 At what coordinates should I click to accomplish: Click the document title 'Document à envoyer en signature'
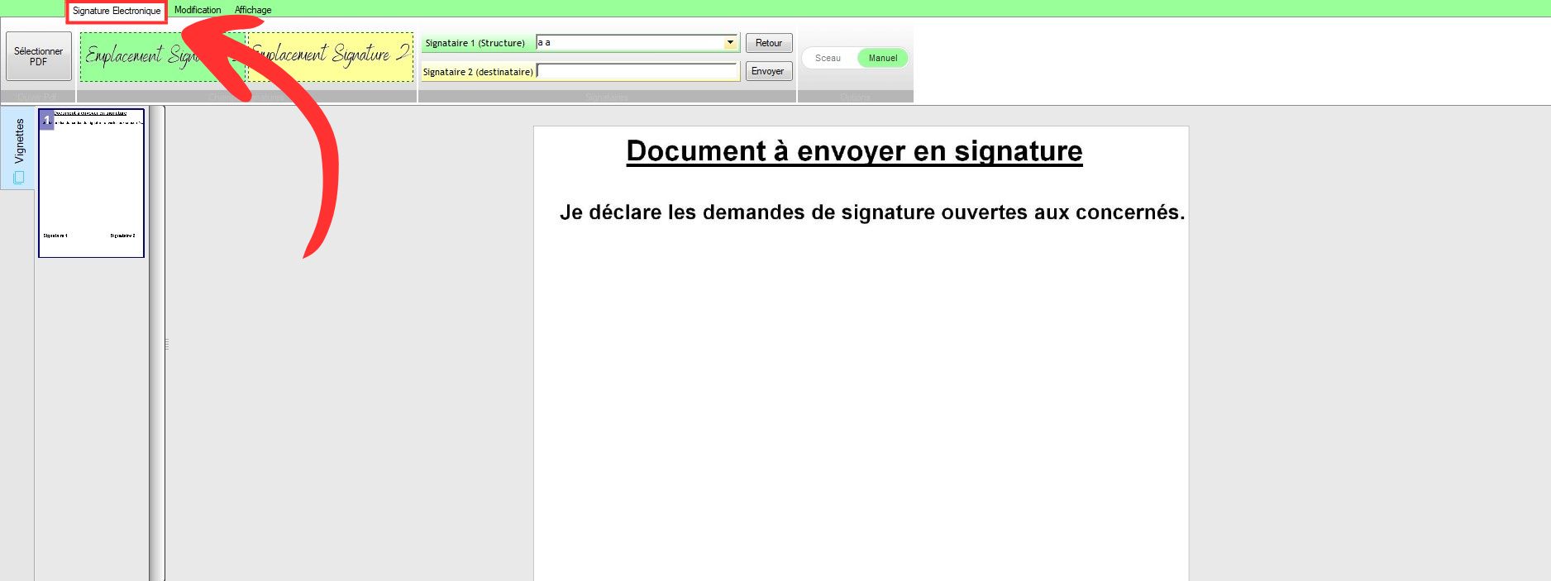coord(854,151)
